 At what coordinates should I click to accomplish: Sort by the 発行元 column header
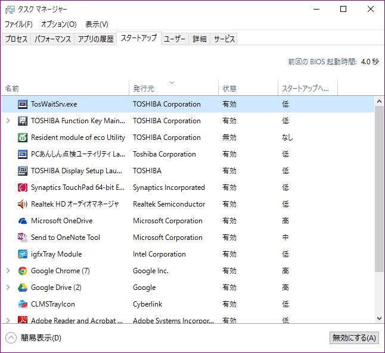173,88
